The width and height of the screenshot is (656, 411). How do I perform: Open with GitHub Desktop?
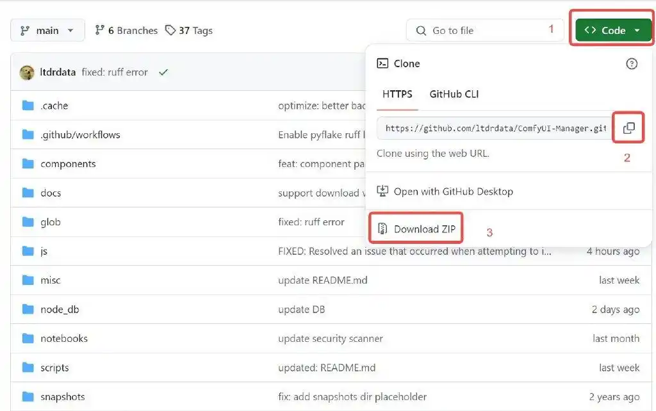tap(453, 191)
